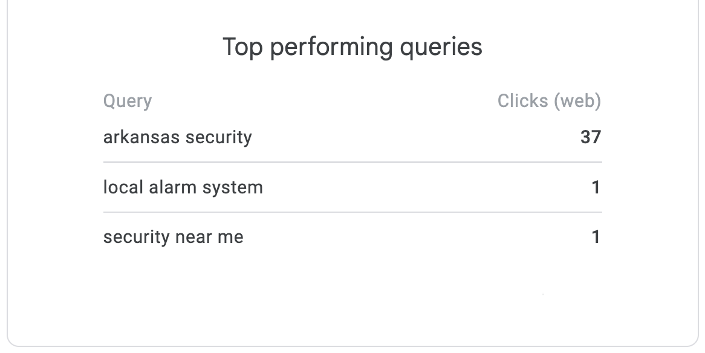Click the click count for local alarm system

[x=596, y=187]
